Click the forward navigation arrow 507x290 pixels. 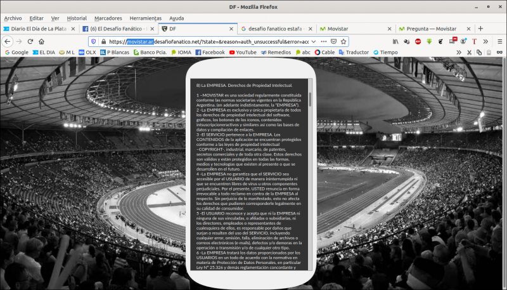tap(19, 41)
